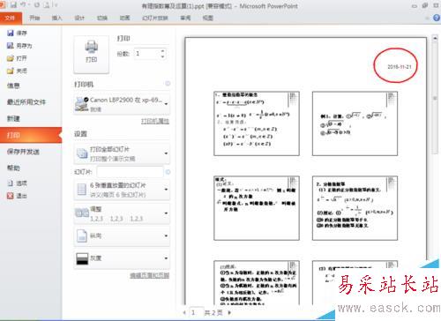This screenshot has height=321, width=441.
Task: Increase the copies count with up arrow
Action: pos(163,51)
